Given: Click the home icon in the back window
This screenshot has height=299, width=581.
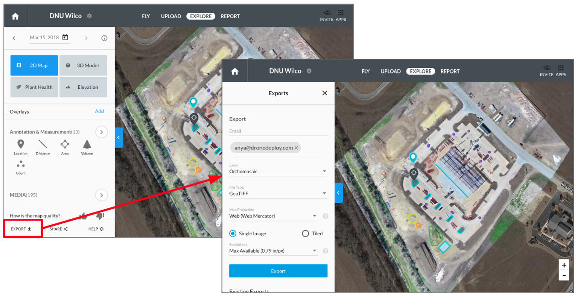Looking at the screenshot, I should [16, 16].
